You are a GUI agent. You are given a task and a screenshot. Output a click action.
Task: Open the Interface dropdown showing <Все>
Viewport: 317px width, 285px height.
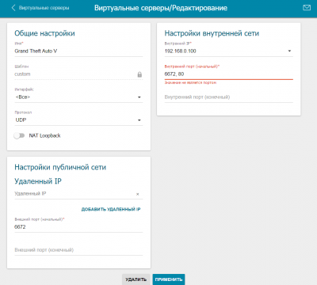coord(78,97)
